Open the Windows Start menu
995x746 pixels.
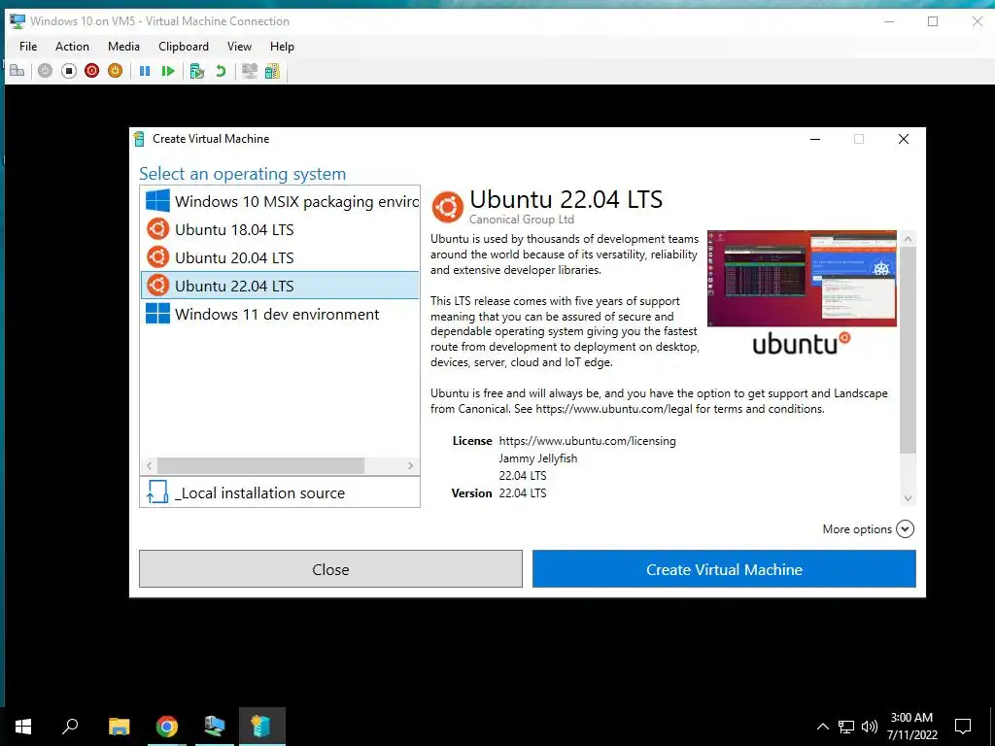coord(23,727)
